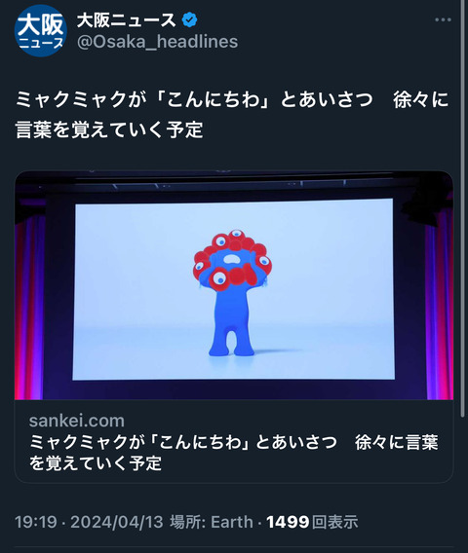View the 1499 回表示 view count

[x=312, y=522]
